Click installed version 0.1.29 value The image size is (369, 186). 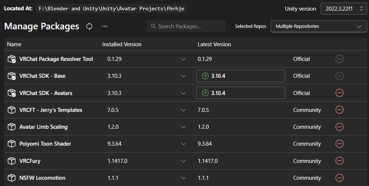click(114, 59)
